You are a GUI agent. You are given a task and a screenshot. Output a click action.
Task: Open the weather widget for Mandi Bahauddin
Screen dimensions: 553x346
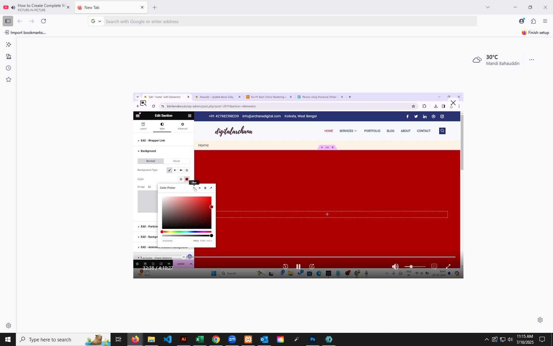[x=496, y=60]
